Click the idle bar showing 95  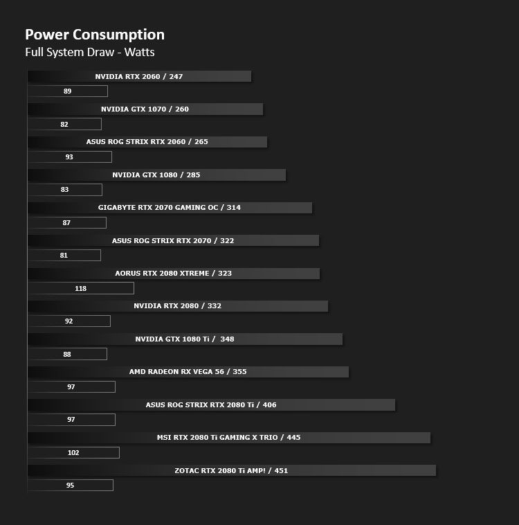(71, 485)
